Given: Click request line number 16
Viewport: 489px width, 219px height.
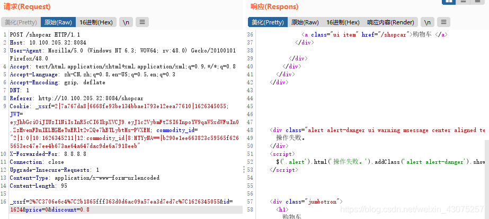Looking at the screenshot, I should tap(3, 202).
